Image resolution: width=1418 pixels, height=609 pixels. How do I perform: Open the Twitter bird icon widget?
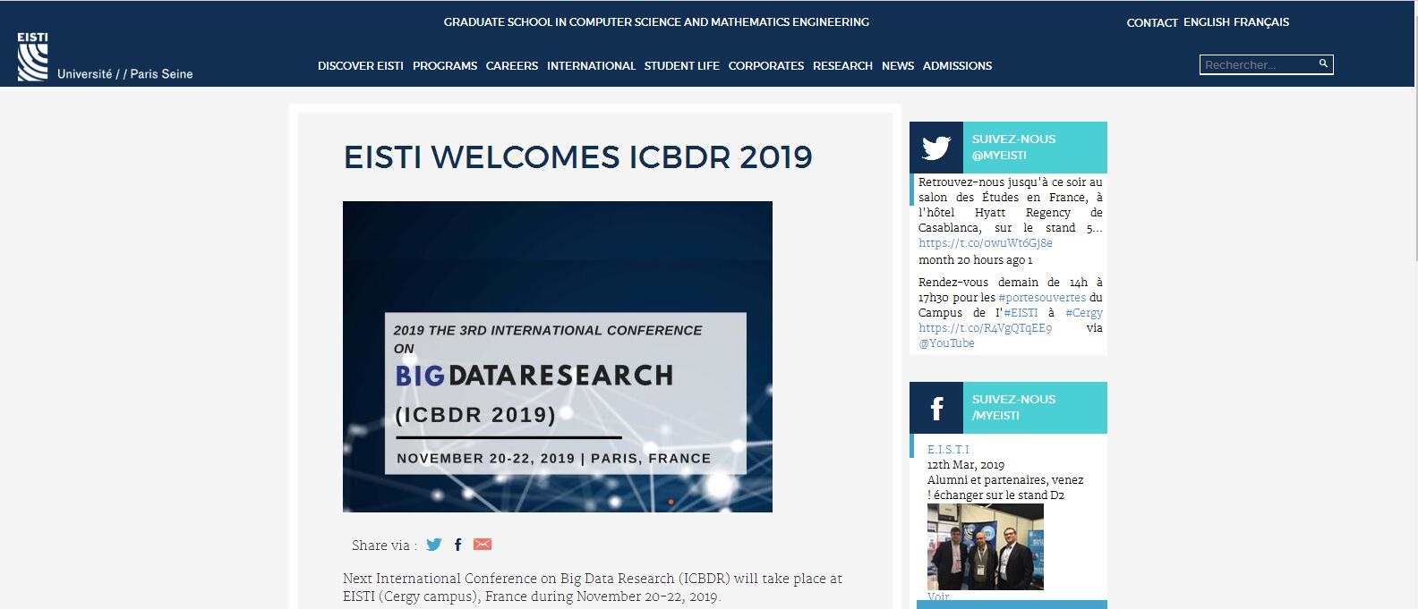coord(936,148)
